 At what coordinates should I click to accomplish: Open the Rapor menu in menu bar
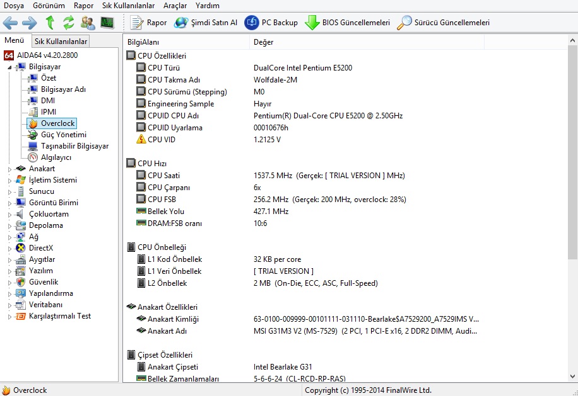click(x=83, y=6)
